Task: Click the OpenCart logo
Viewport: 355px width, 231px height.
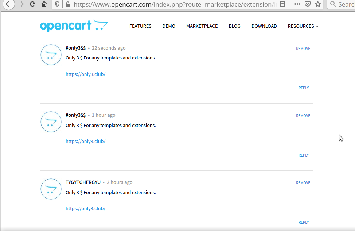Action: pyautogui.click(x=74, y=26)
